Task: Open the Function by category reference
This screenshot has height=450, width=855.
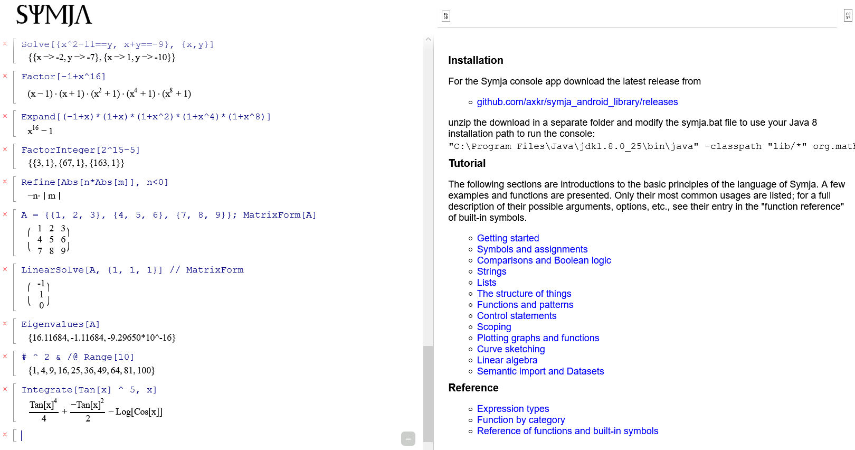Action: (520, 420)
